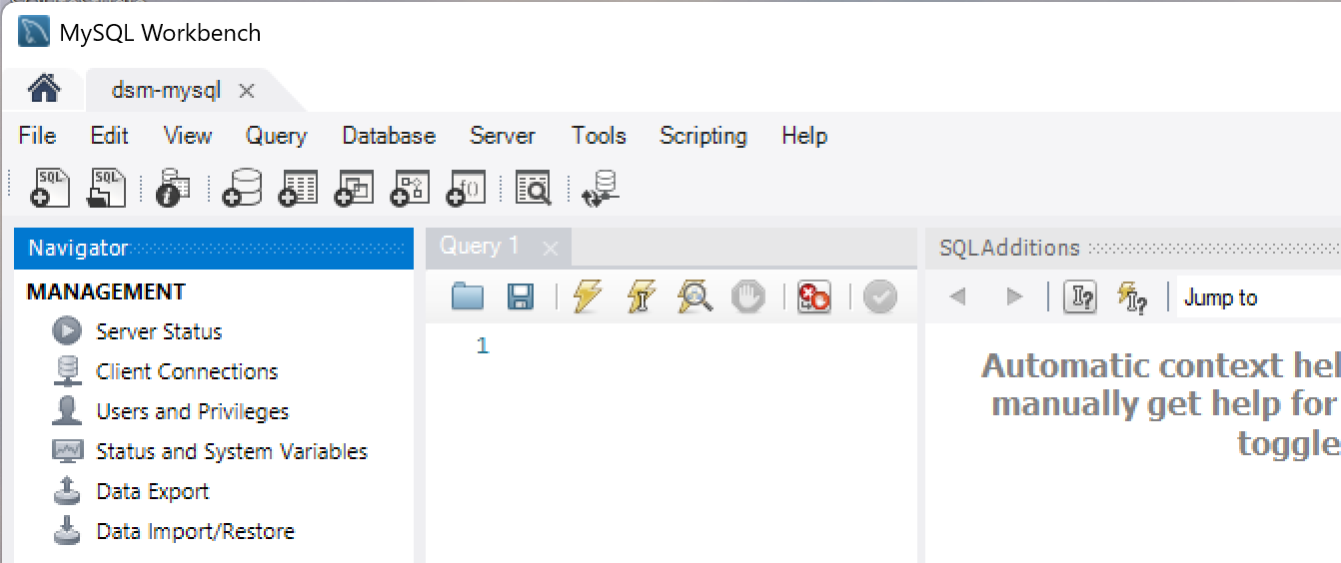The height and width of the screenshot is (563, 1341).
Task: Run Explain on current statement
Action: tap(695, 296)
